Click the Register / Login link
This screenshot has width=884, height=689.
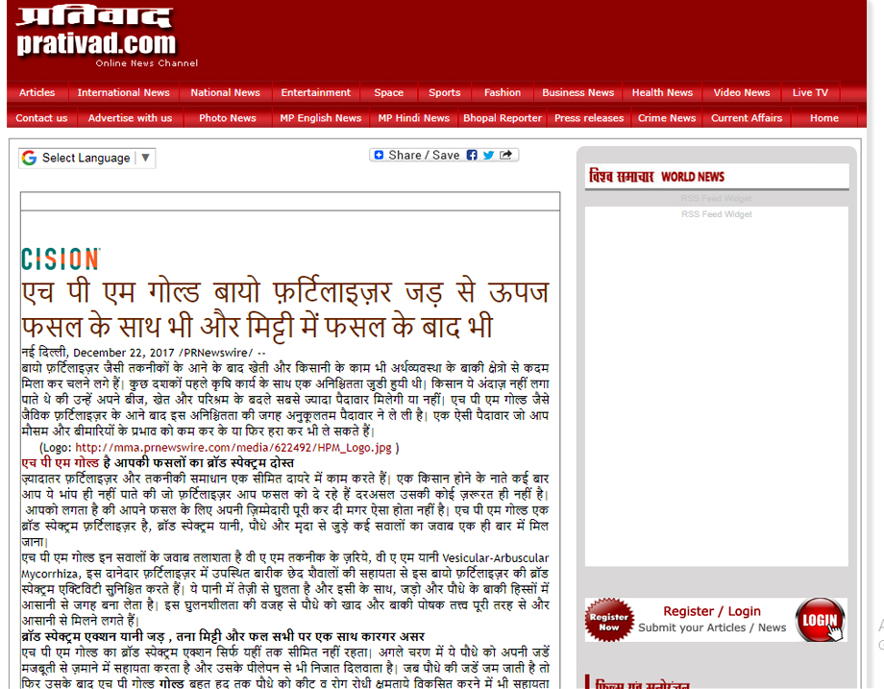(x=712, y=611)
